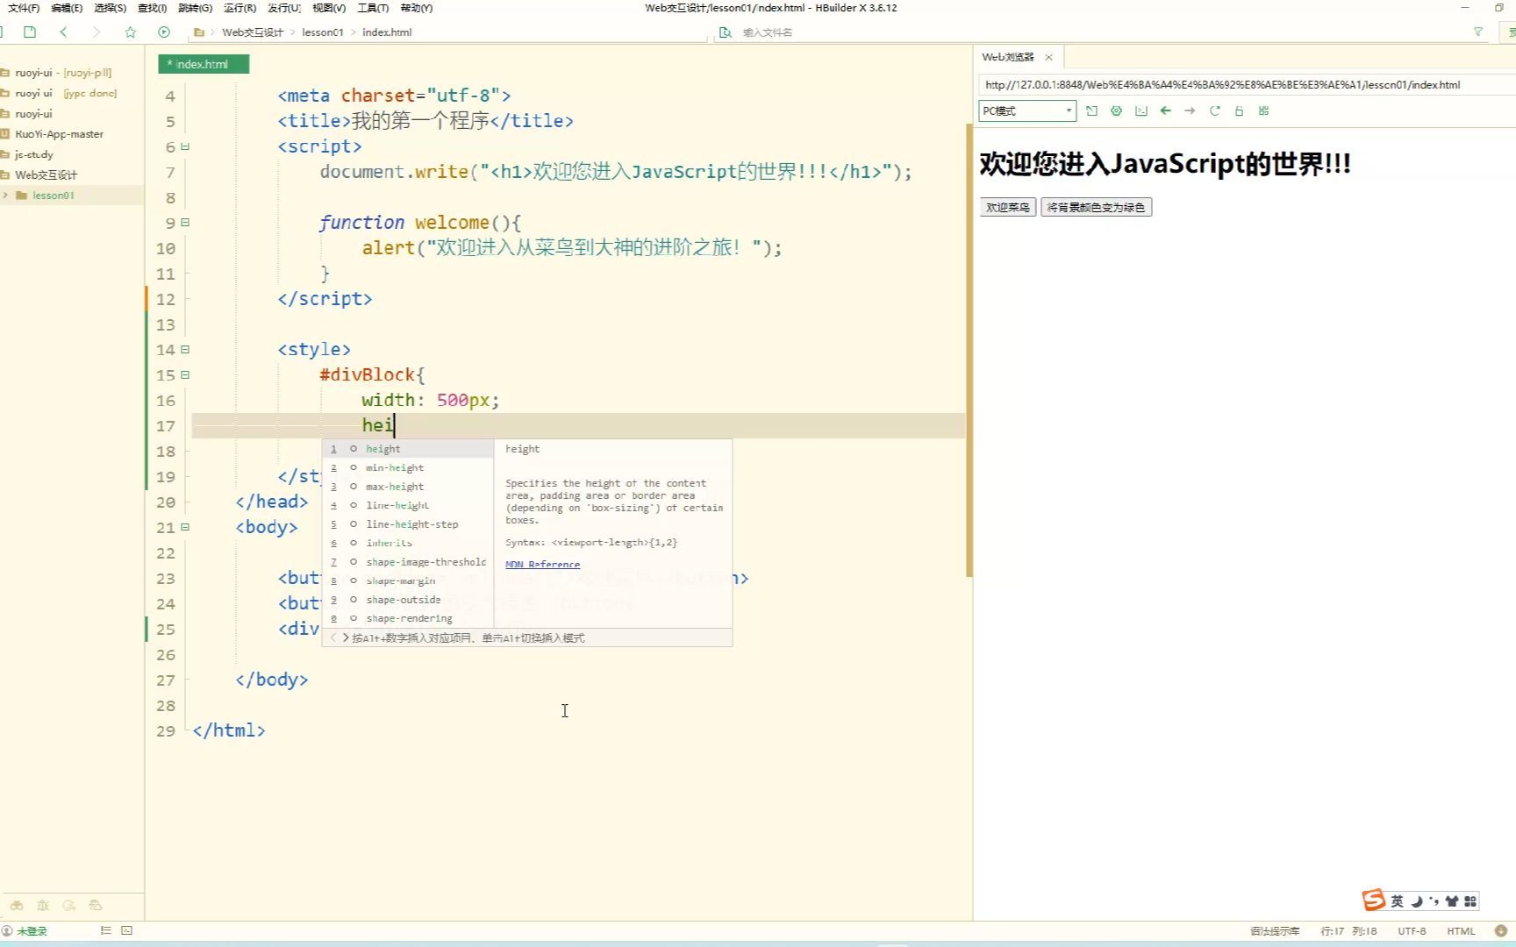
Task: Click the green browser back arrow
Action: (1165, 111)
